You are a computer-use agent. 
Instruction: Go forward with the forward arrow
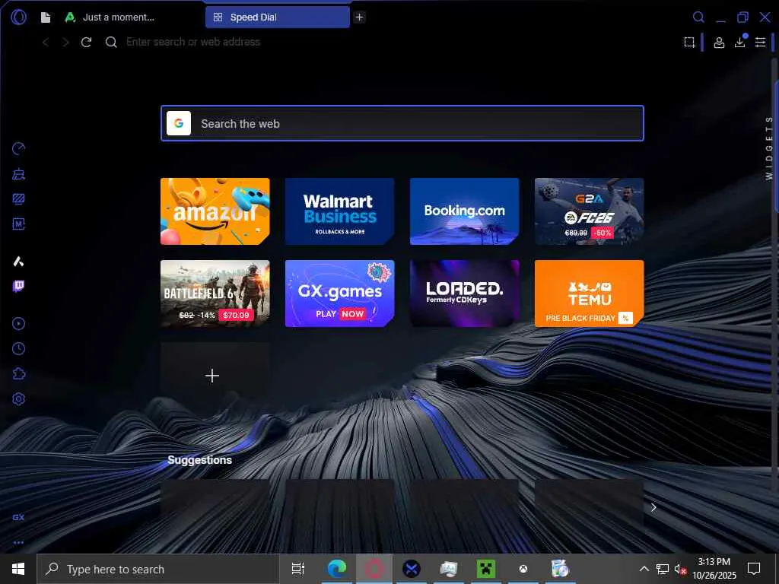coord(65,43)
